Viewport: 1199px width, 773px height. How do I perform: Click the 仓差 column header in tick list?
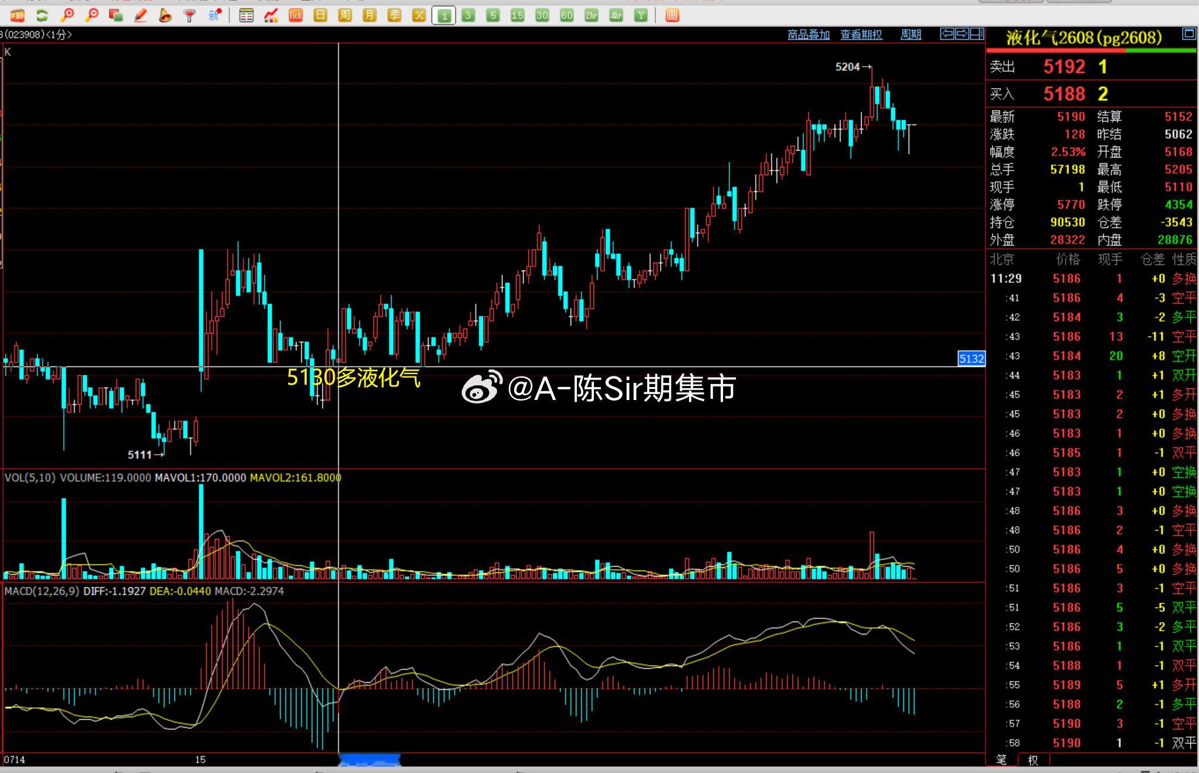[1153, 259]
